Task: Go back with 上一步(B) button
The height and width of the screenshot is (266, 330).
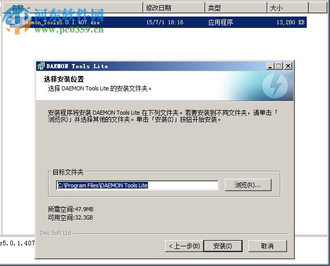Action: 184,246
